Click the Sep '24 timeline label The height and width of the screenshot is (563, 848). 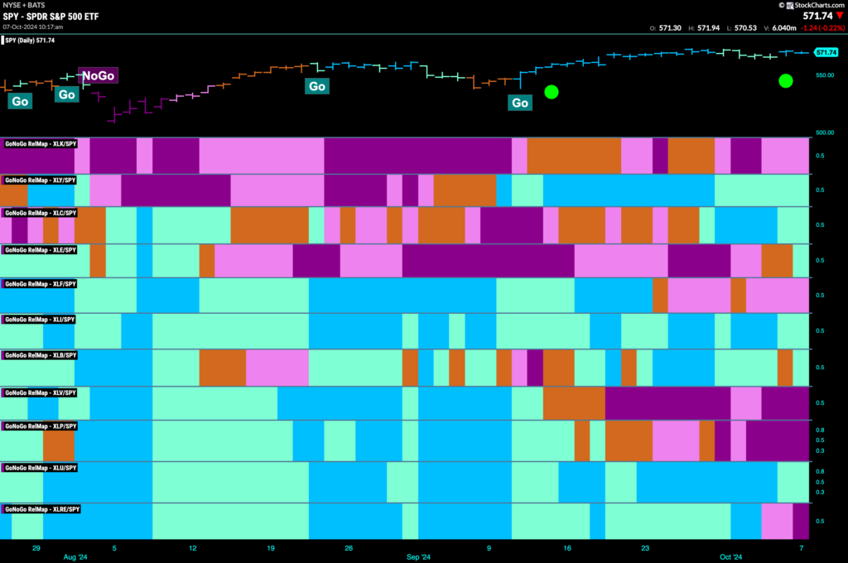[x=418, y=557]
